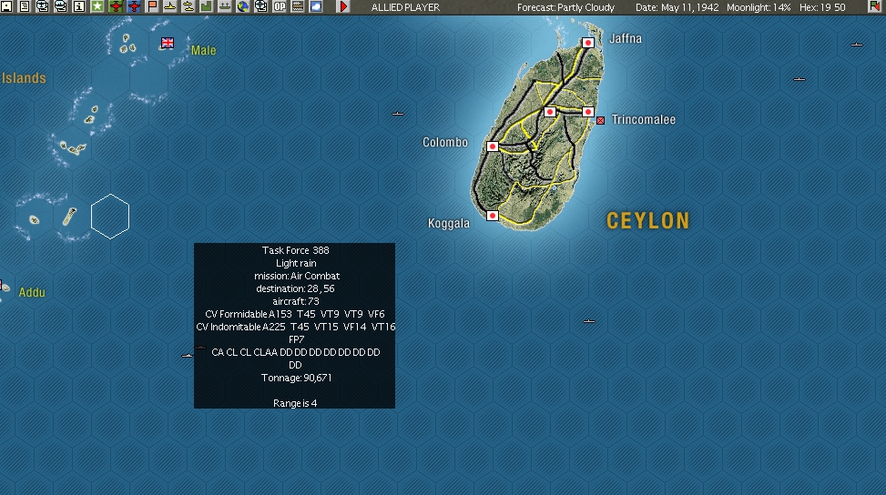This screenshot has width=886, height=495.
Task: Click the 'Colombo' map label
Action: coord(445,142)
